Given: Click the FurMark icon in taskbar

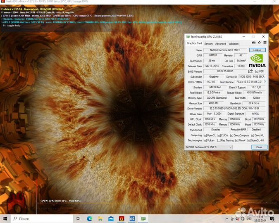Looking at the screenshot, I should [122, 218].
